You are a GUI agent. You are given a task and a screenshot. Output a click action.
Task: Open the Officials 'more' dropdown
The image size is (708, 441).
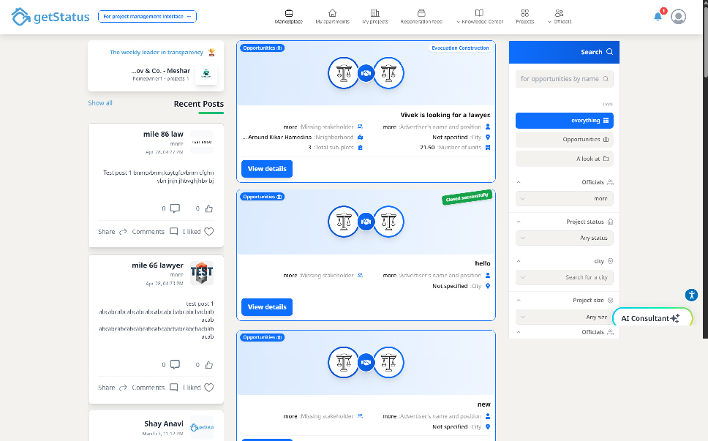pyautogui.click(x=565, y=199)
